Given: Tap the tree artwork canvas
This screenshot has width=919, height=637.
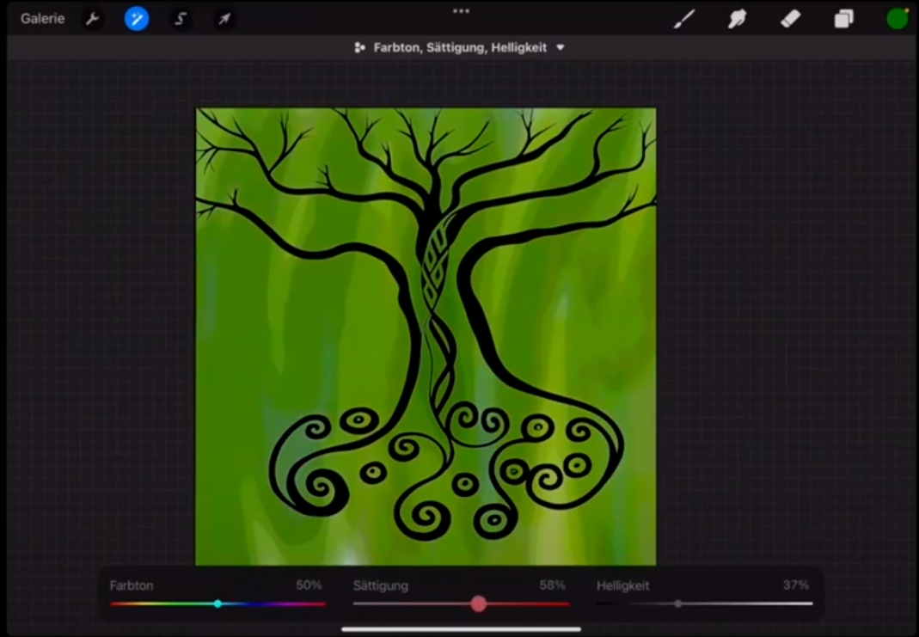Looking at the screenshot, I should [426, 335].
